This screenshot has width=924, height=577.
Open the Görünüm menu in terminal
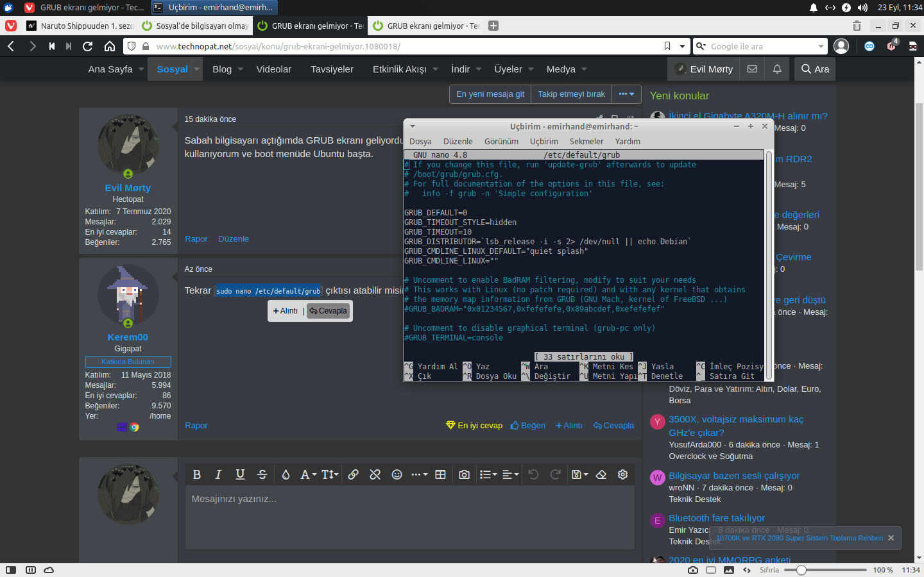pyautogui.click(x=501, y=142)
